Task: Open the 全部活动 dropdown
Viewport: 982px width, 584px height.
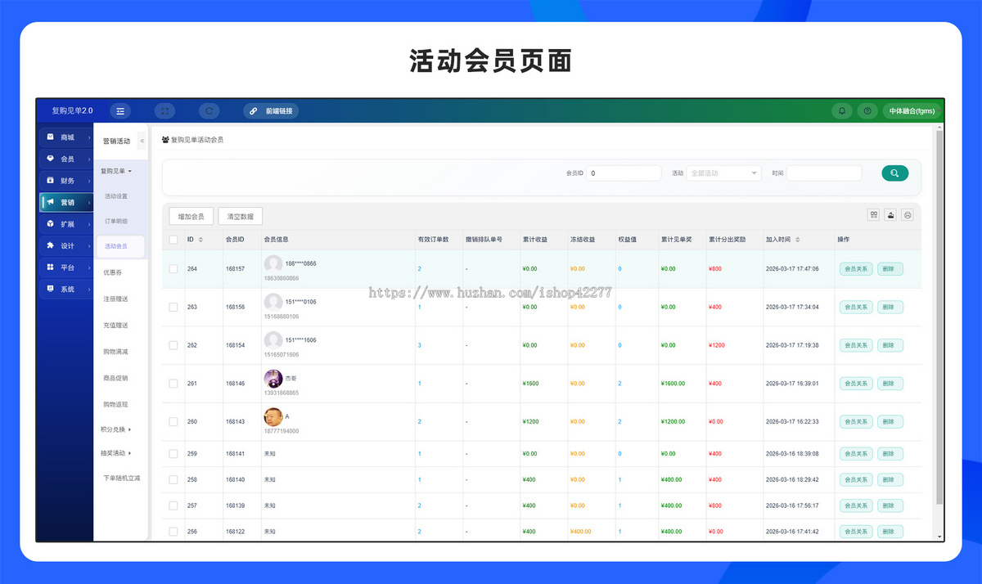Action: [x=723, y=173]
